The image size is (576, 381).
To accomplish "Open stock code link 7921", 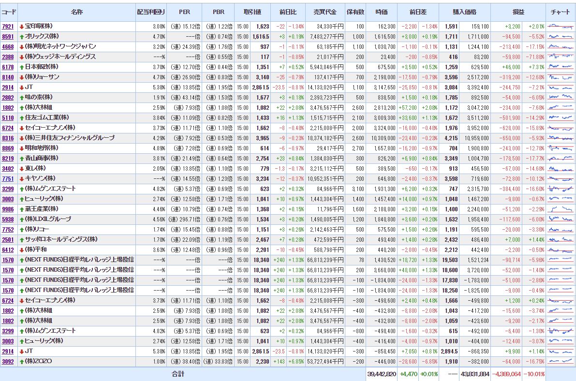I will [x=8, y=26].
